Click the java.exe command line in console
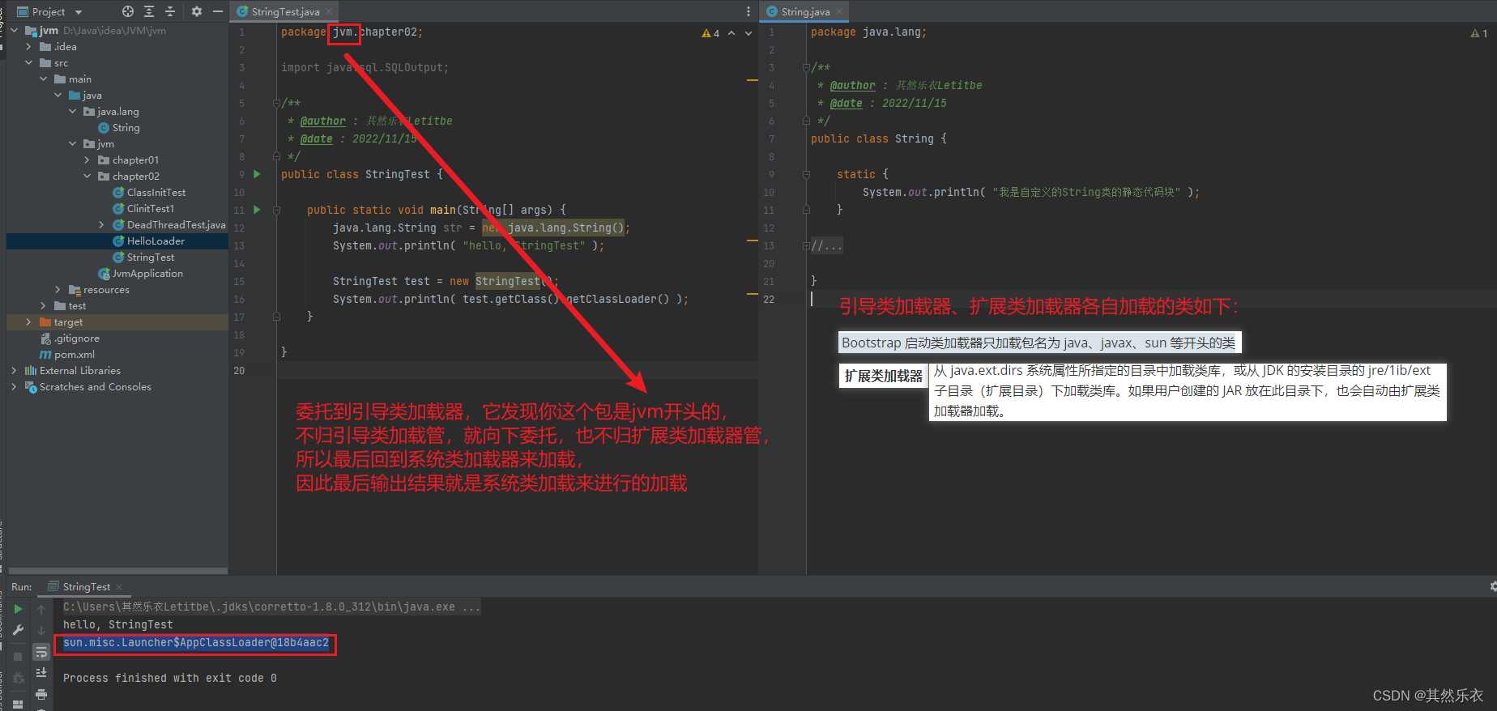 (x=271, y=607)
